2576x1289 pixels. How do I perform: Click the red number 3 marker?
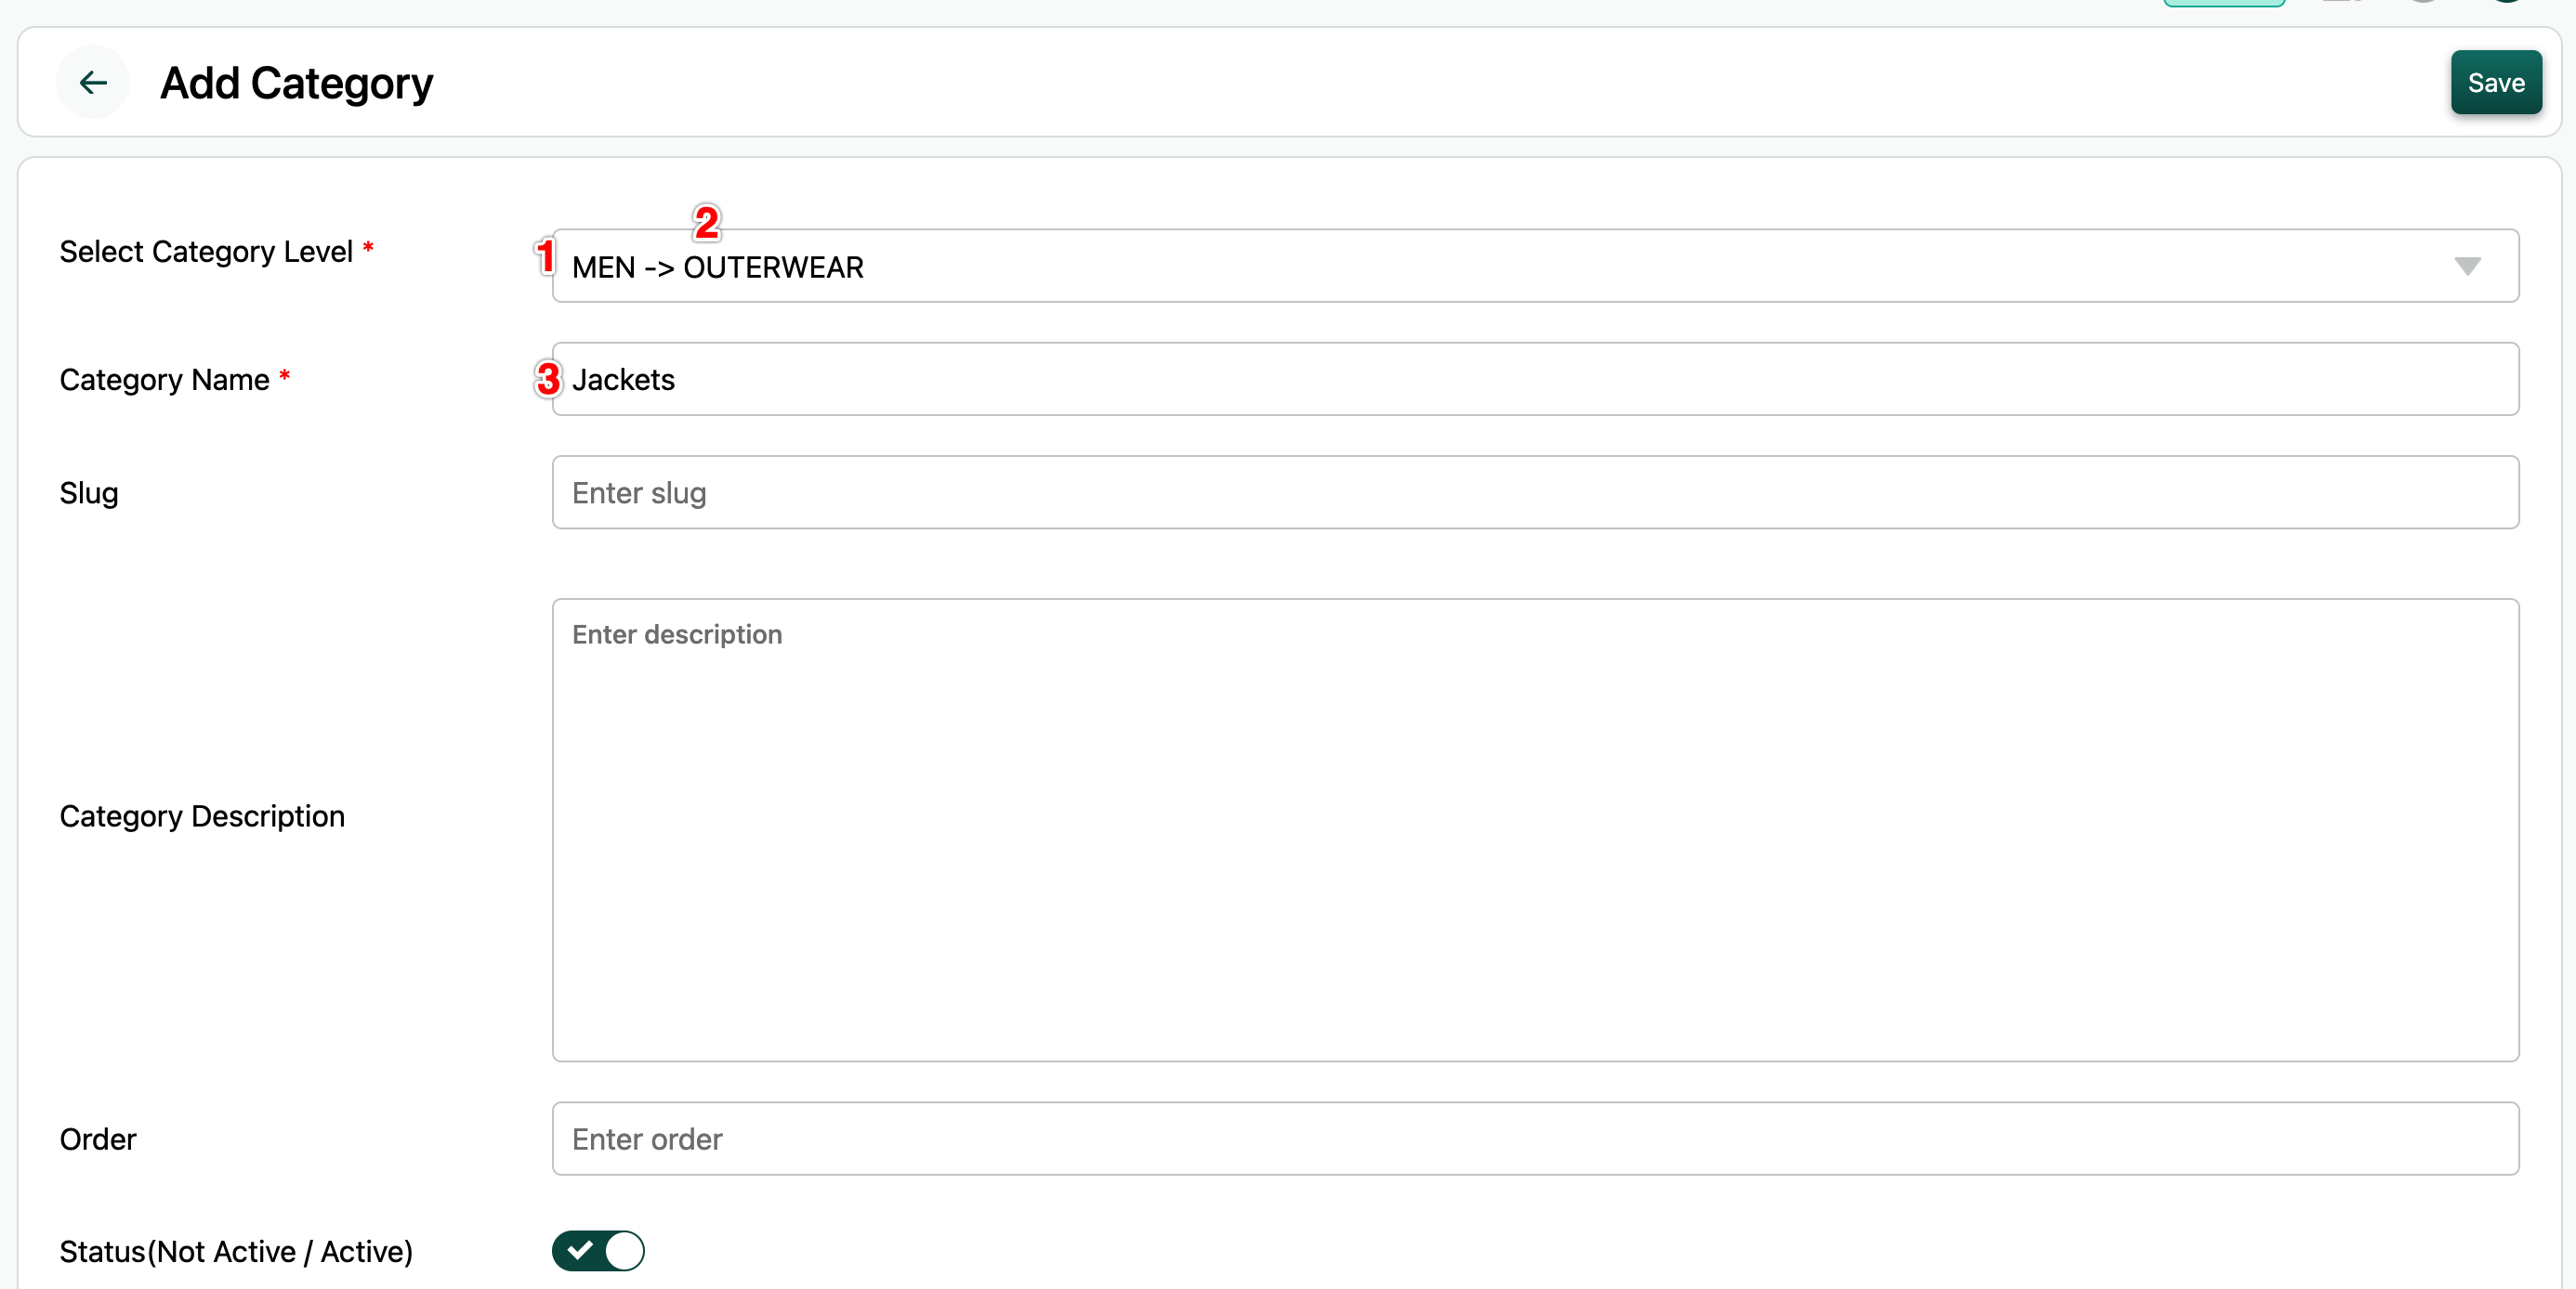pos(548,379)
